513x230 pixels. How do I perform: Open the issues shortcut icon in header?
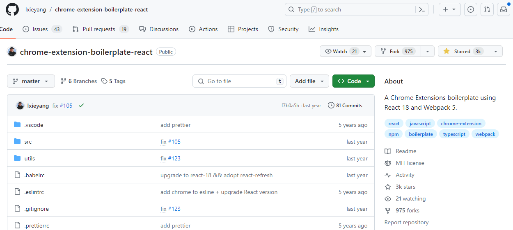(x=471, y=9)
